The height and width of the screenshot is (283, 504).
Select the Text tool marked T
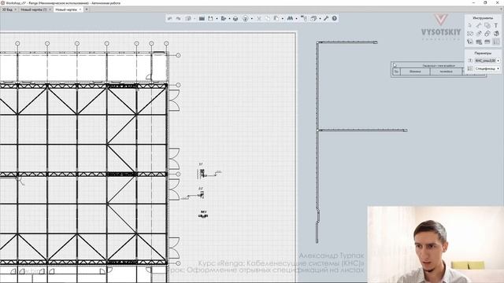tap(496, 25)
